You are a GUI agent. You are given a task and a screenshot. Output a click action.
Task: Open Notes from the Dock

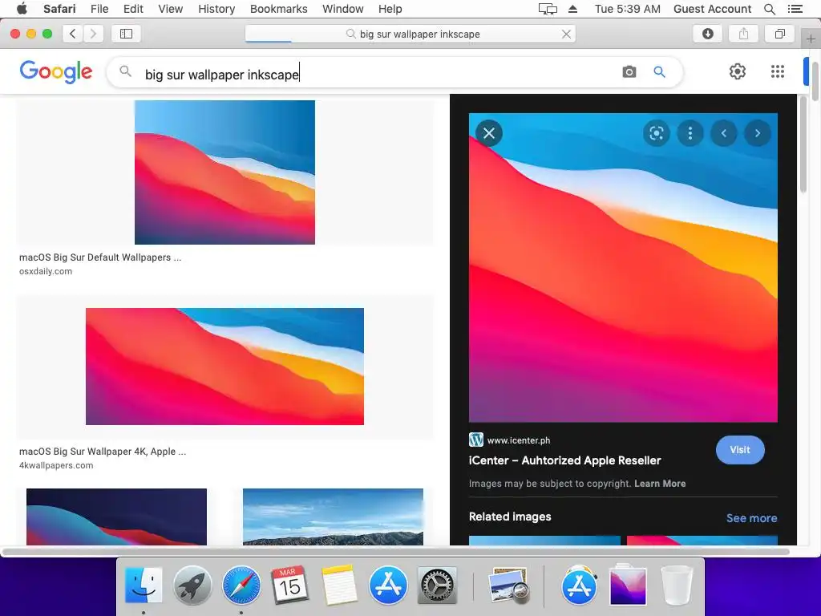point(339,585)
